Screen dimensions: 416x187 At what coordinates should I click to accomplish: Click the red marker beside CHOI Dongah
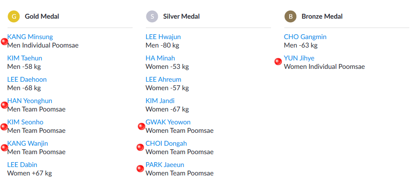pyautogui.click(x=141, y=147)
